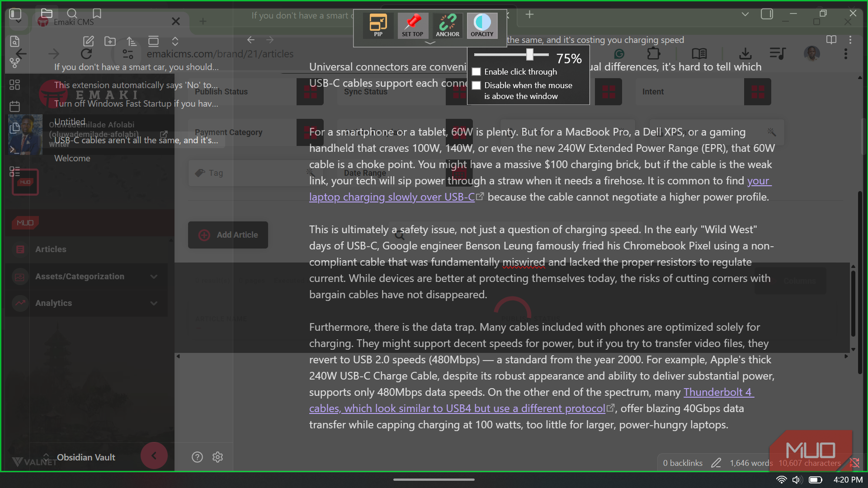The image size is (868, 488).
Task: Open system volume icon in taskbar
Action: [x=797, y=480]
